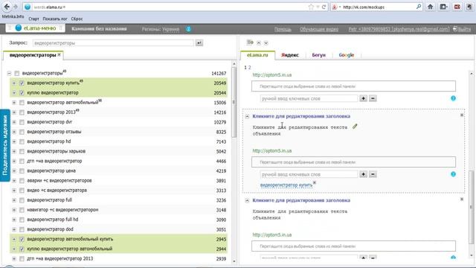
Task: Close the 'видеорегистраторы' query tab
Action: coord(59,54)
